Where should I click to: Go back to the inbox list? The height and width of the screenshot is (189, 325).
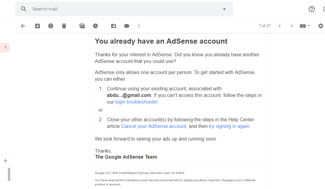[x=23, y=26]
